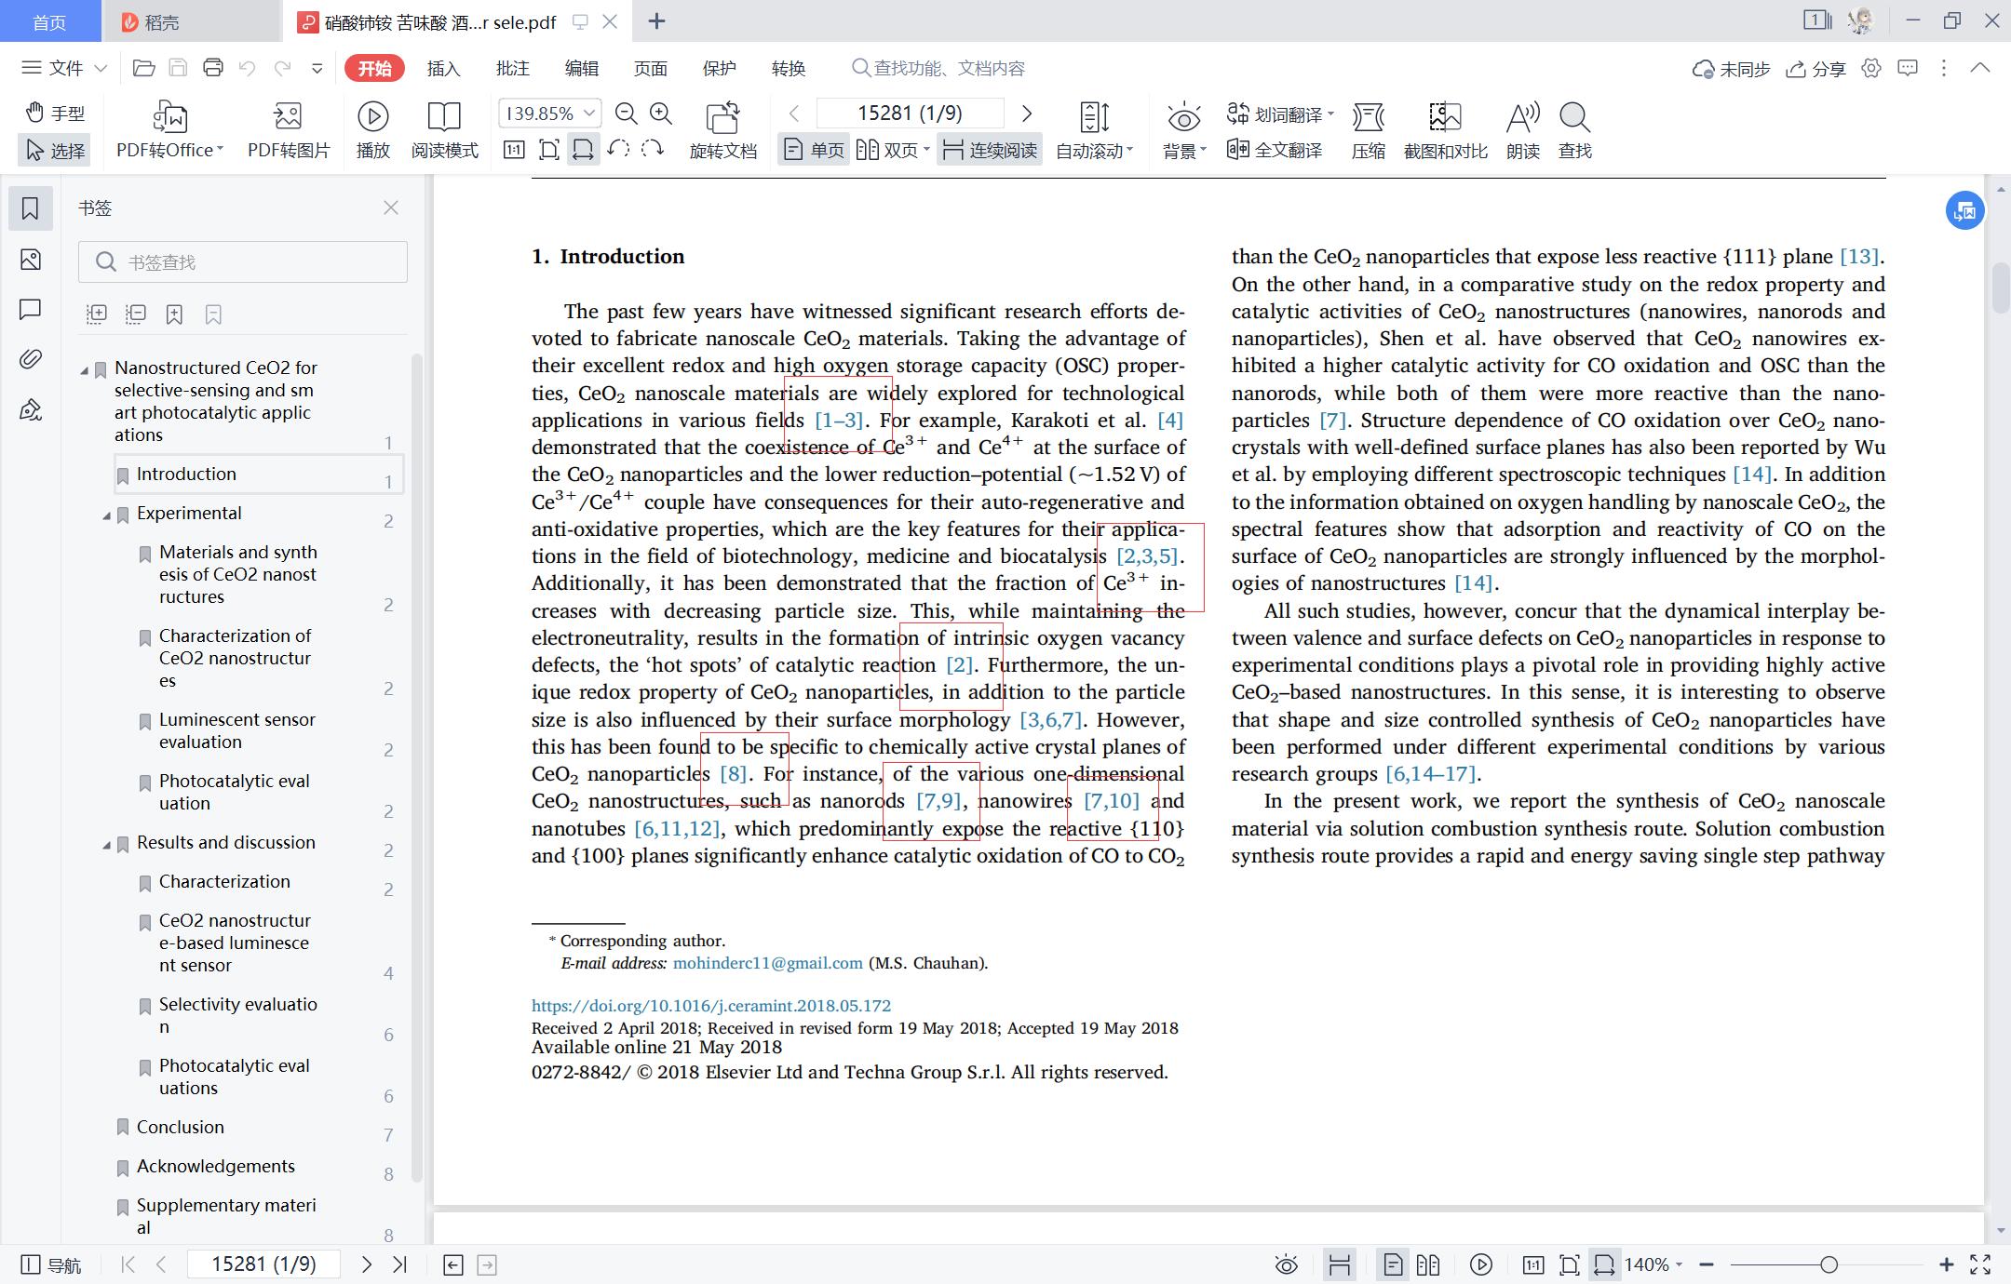Switch to single page view
2011x1284 pixels.
[814, 150]
